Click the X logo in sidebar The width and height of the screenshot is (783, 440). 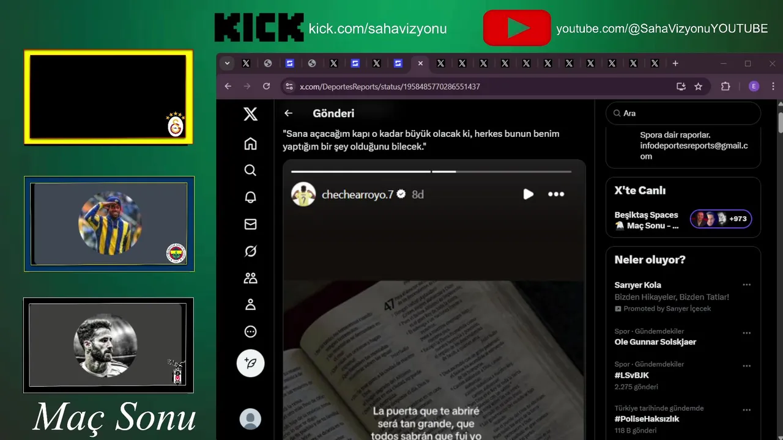pyautogui.click(x=250, y=114)
